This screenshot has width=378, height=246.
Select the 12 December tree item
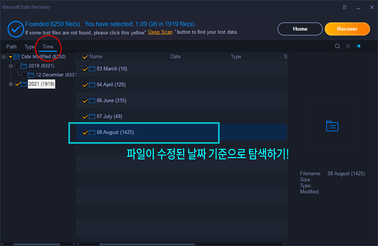56,75
